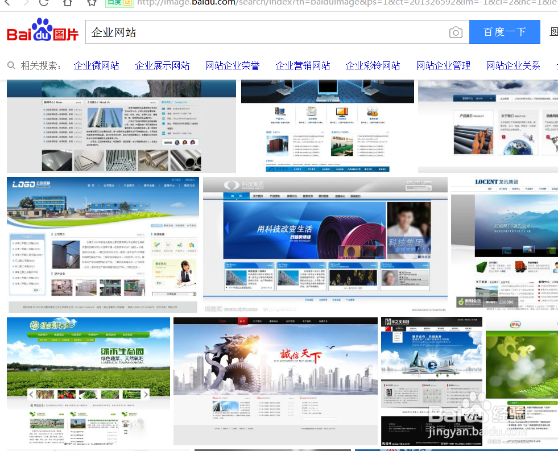Click the browser back arrow

click(x=7, y=2)
